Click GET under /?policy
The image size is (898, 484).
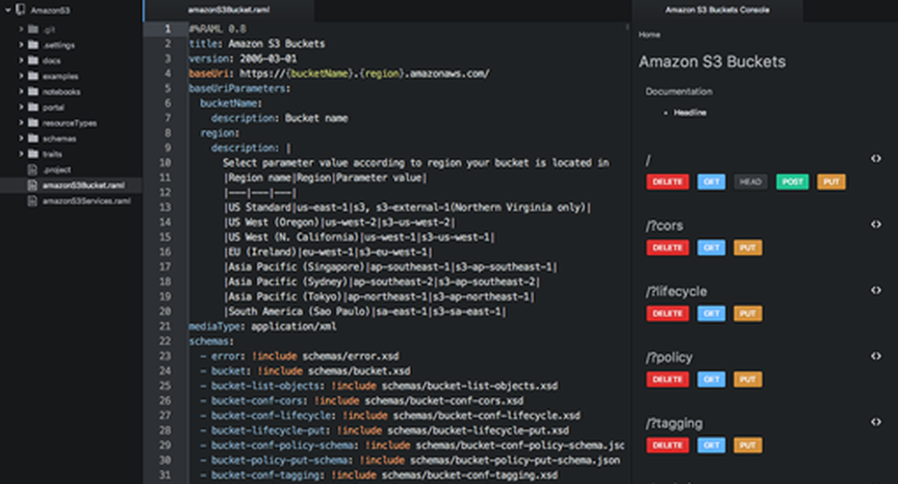click(711, 379)
